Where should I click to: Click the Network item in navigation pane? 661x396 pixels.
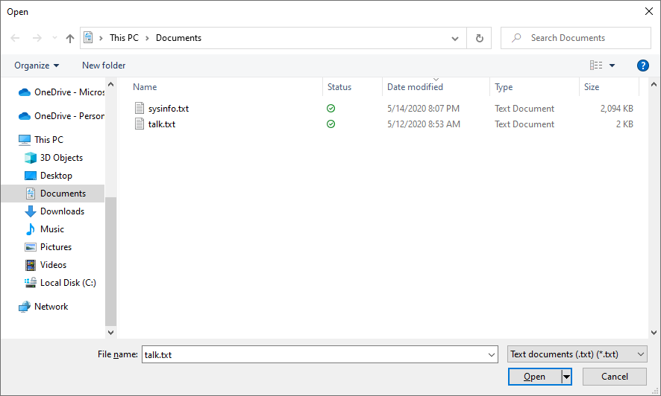point(51,307)
